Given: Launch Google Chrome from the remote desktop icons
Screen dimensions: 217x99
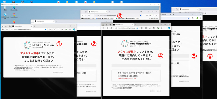Looking at the screenshot, I should coord(14,15).
